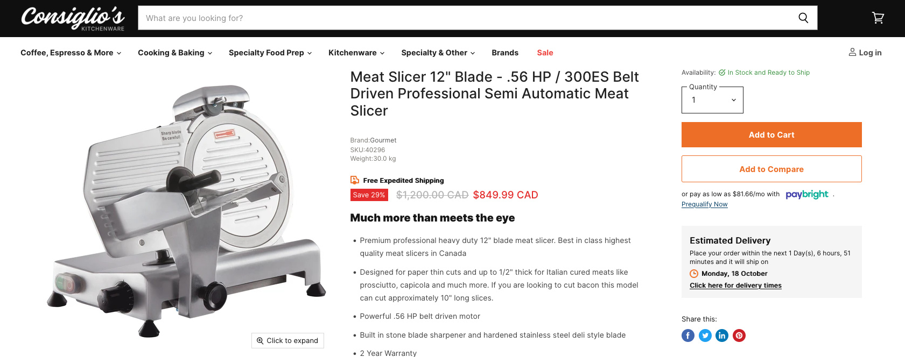The width and height of the screenshot is (905, 357).
Task: Follow the Prequalify Now link
Action: point(704,204)
